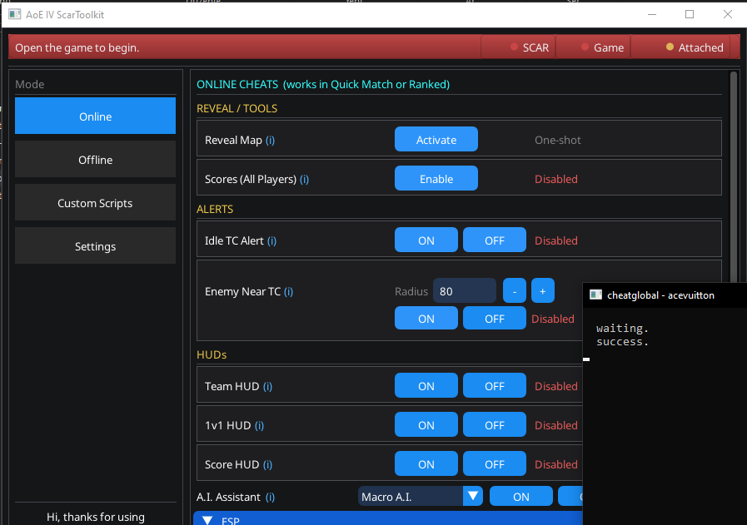The height and width of the screenshot is (525, 747).
Task: Increase radius with the plus button
Action: click(543, 290)
